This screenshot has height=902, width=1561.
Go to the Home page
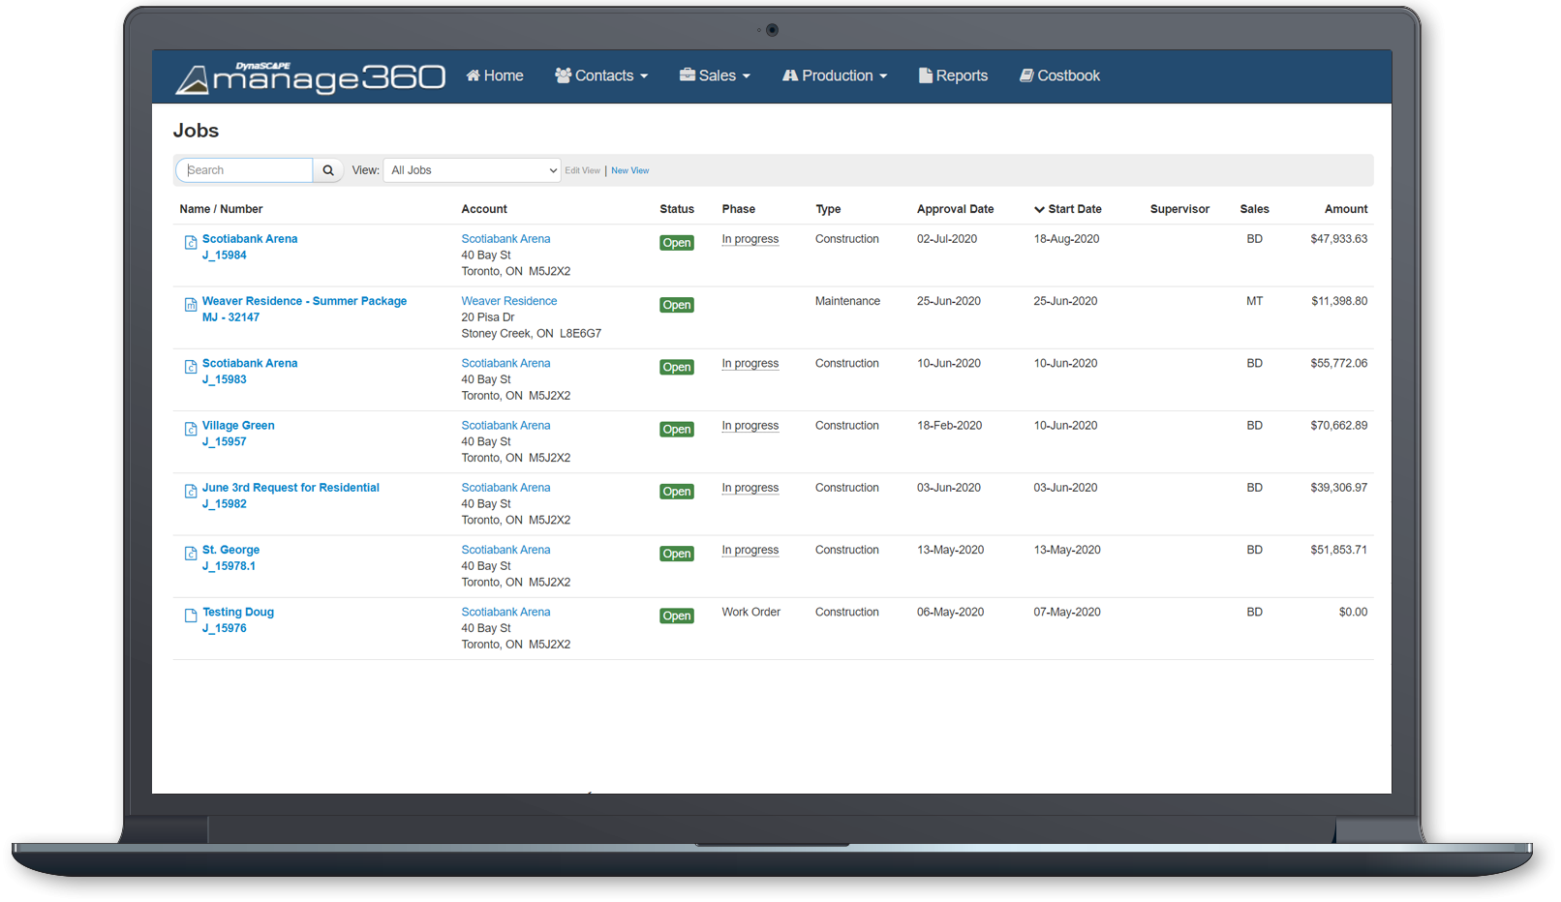point(495,75)
